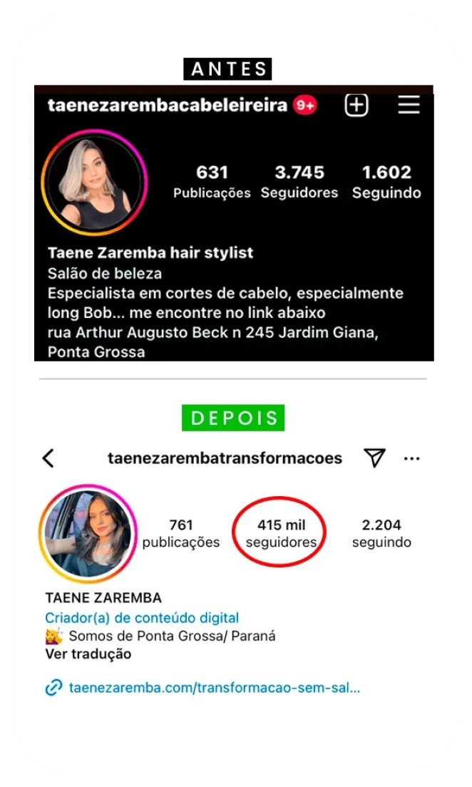The width and height of the screenshot is (472, 787).
Task: View the 1.602 Seguindo list
Action: click(x=386, y=182)
